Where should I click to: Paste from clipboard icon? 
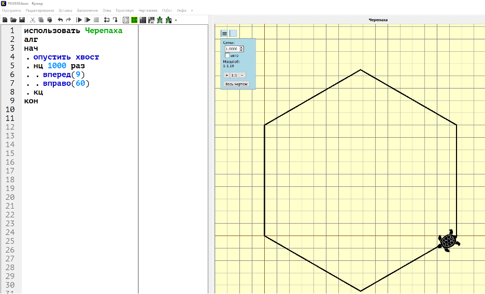click(x=50, y=20)
